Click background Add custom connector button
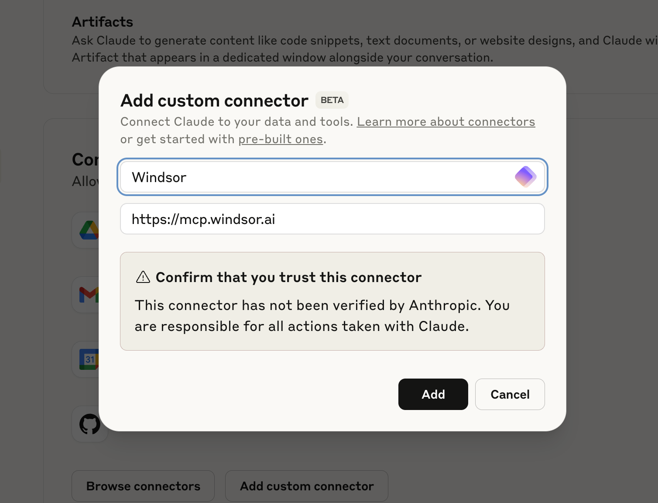Screen dimensions: 658x503 pyautogui.click(x=307, y=486)
